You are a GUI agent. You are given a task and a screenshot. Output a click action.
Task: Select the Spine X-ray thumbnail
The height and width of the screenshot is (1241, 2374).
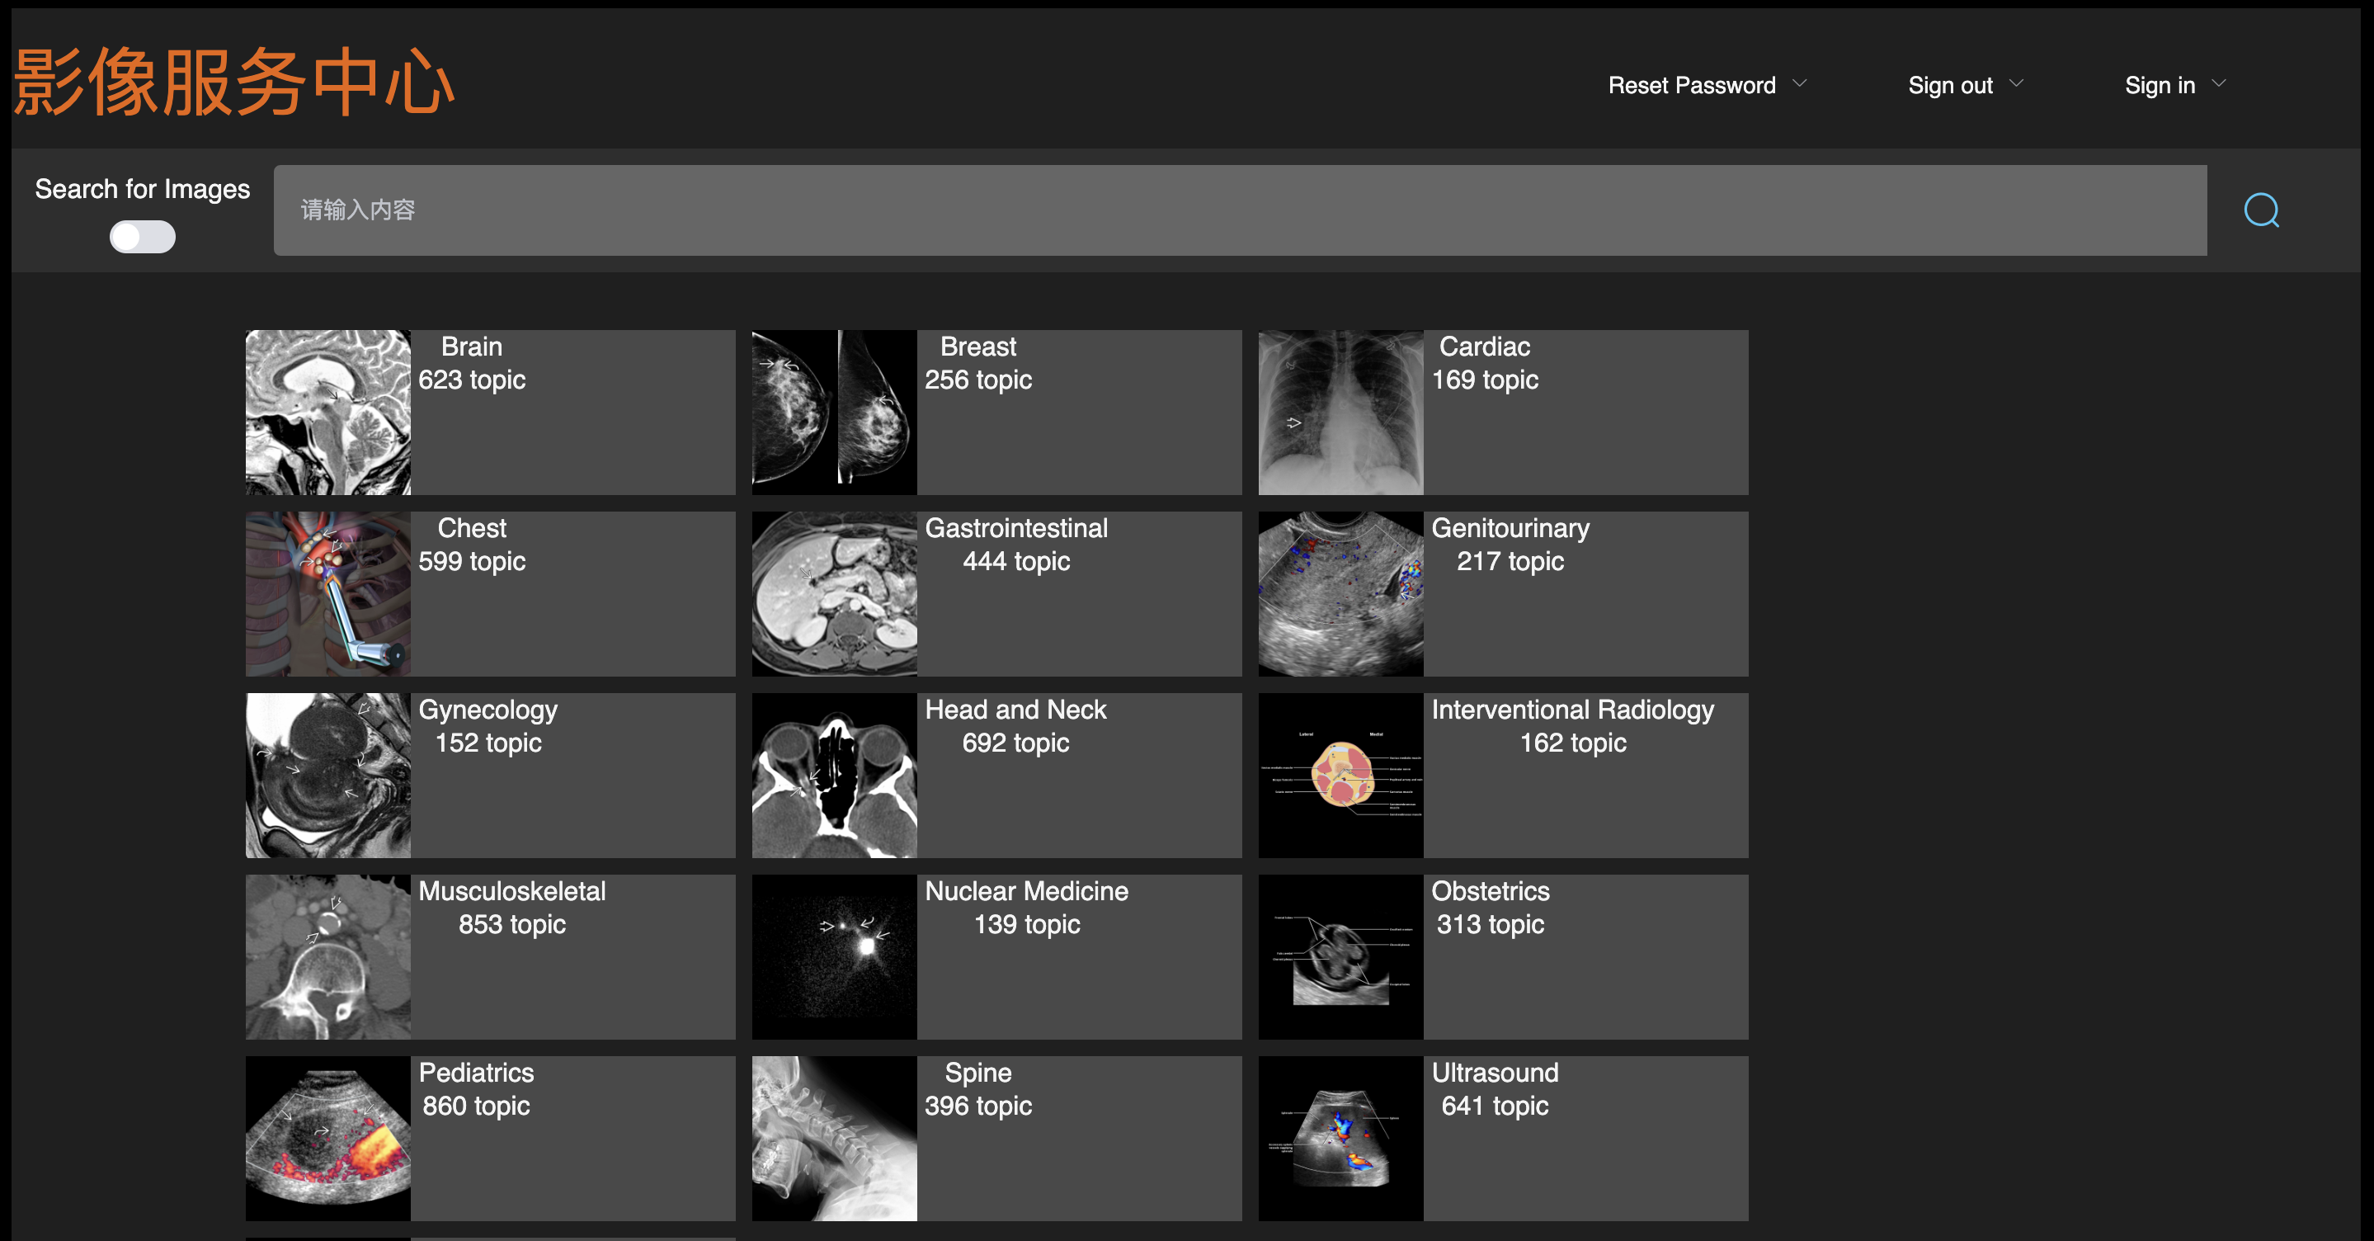coord(834,1139)
